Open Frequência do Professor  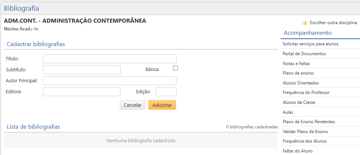306,92
